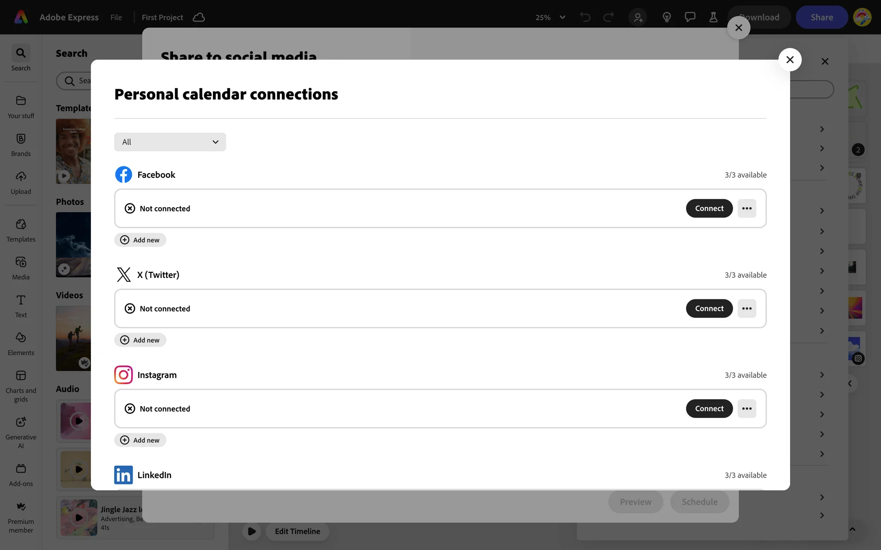Image resolution: width=881 pixels, height=550 pixels.
Task: Open the Elements panel
Action: (x=21, y=344)
